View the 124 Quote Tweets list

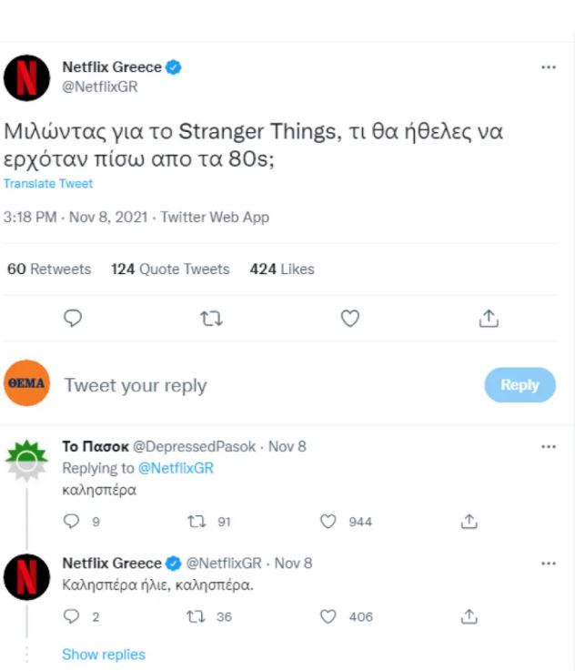170,269
